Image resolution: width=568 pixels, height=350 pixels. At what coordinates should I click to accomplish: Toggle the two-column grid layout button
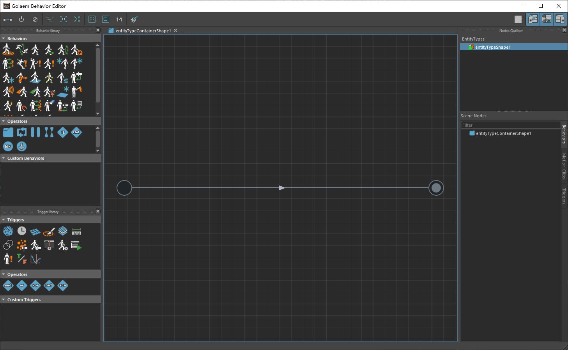point(92,19)
